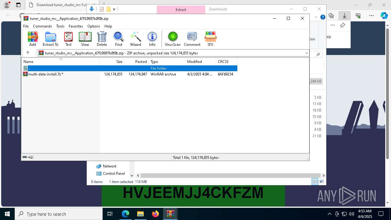Sort by Packed column header
391x220 pixels.
[137, 62]
